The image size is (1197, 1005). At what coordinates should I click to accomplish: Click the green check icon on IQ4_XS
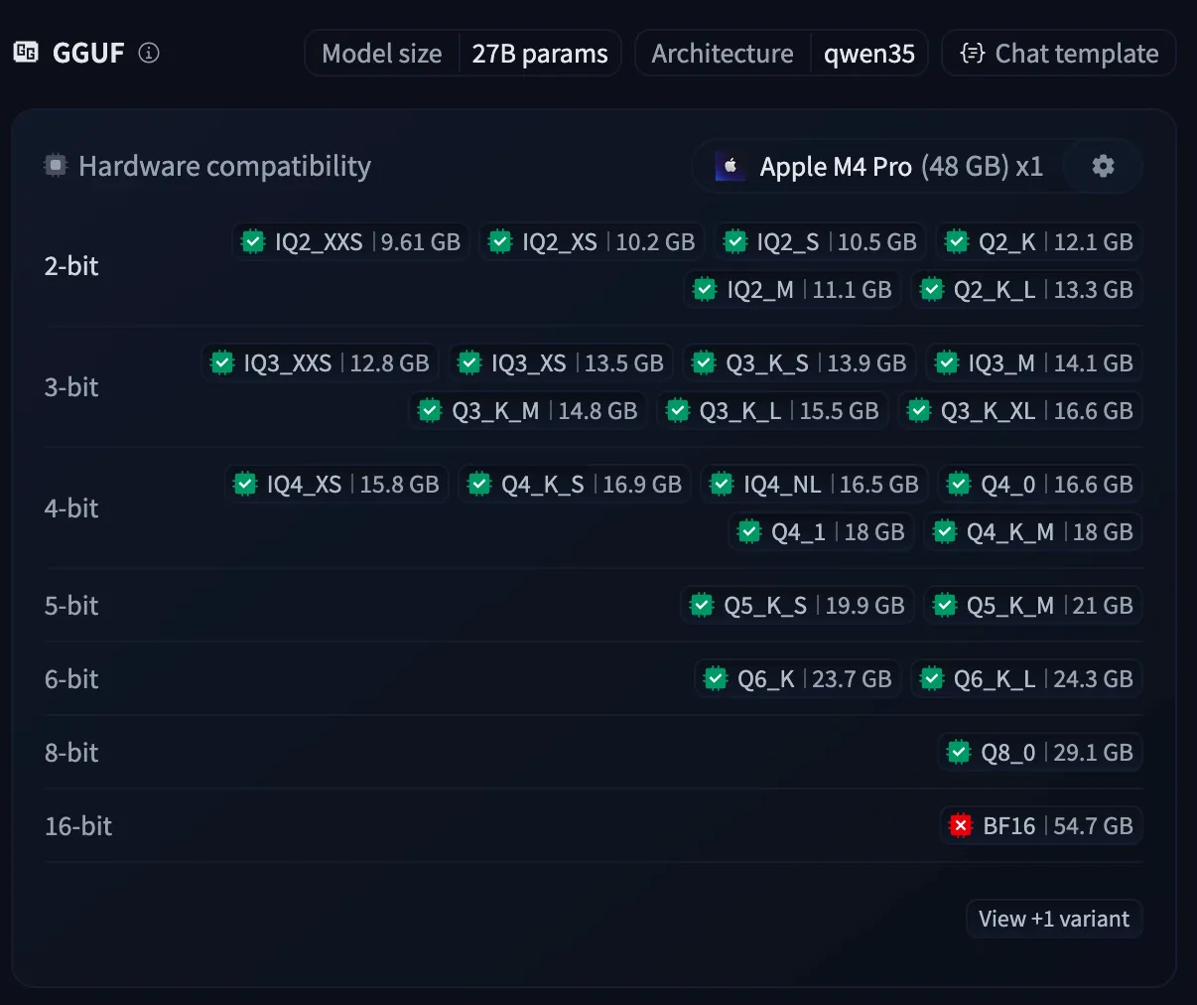[244, 484]
